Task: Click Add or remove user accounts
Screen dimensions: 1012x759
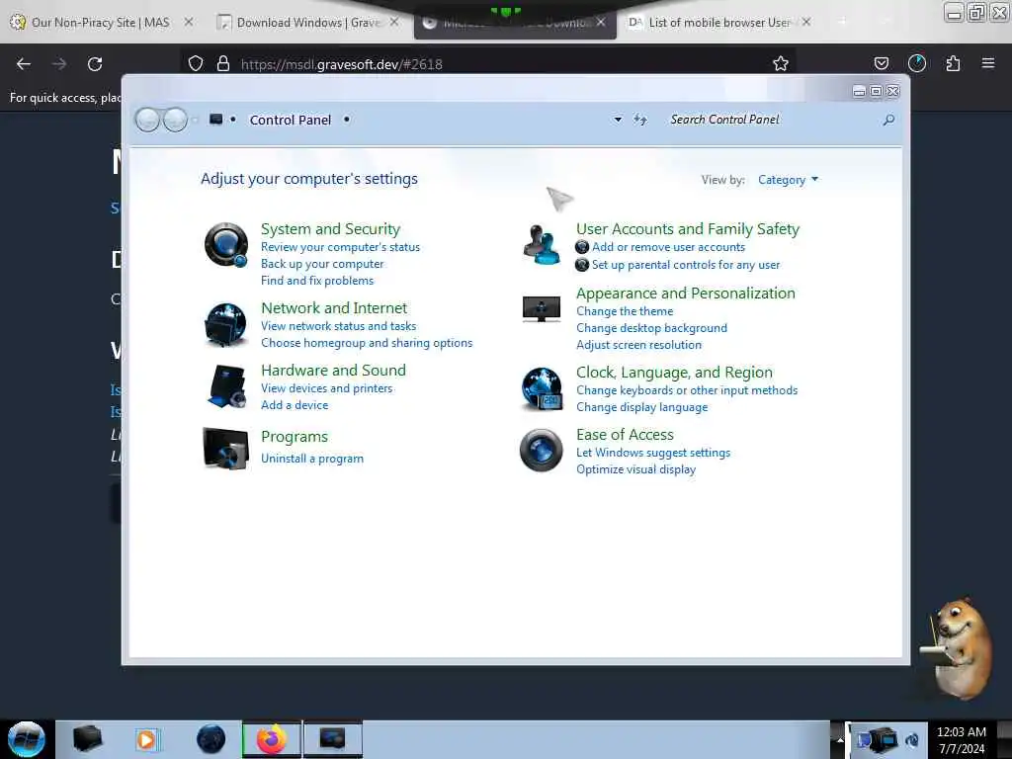Action: tap(669, 247)
